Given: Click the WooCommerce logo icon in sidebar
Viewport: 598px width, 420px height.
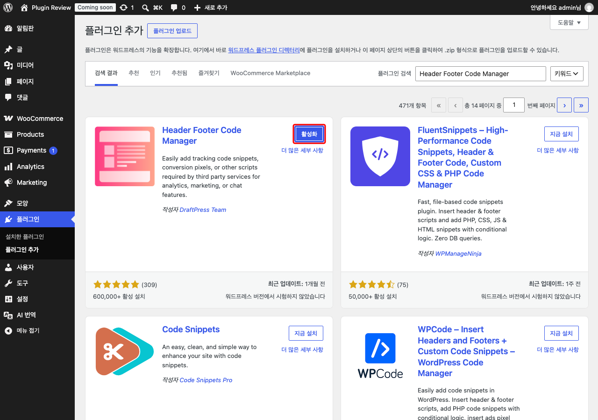Looking at the screenshot, I should tap(8, 119).
